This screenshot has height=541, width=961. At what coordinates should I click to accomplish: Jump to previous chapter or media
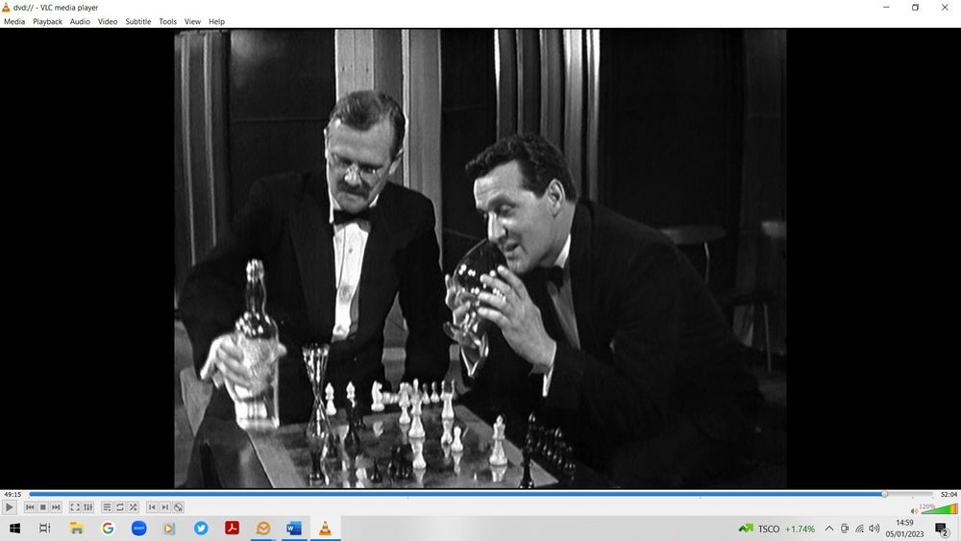30,507
